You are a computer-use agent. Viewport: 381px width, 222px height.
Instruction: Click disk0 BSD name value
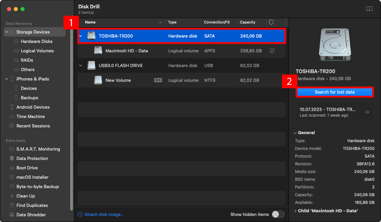tap(369, 179)
